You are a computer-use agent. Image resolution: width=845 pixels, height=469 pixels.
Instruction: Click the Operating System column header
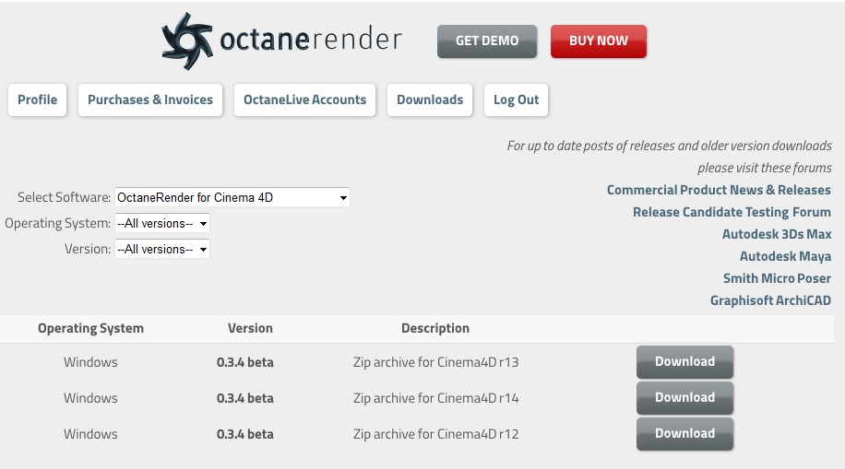tap(90, 328)
